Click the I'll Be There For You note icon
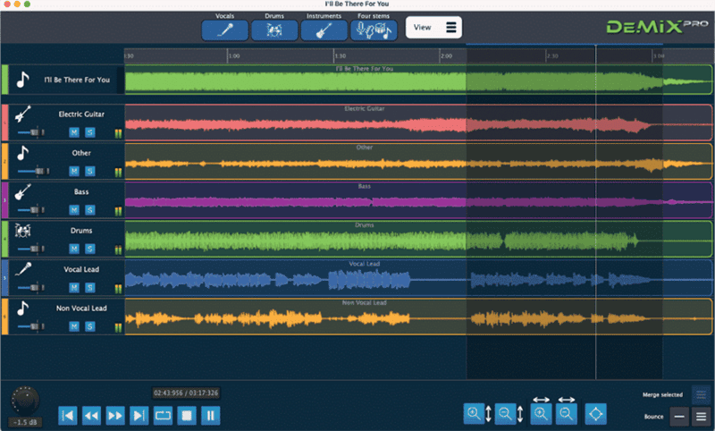 [23, 80]
